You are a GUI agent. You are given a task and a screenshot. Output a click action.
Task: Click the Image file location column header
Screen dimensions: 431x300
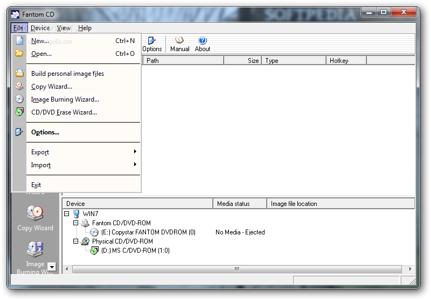point(341,204)
